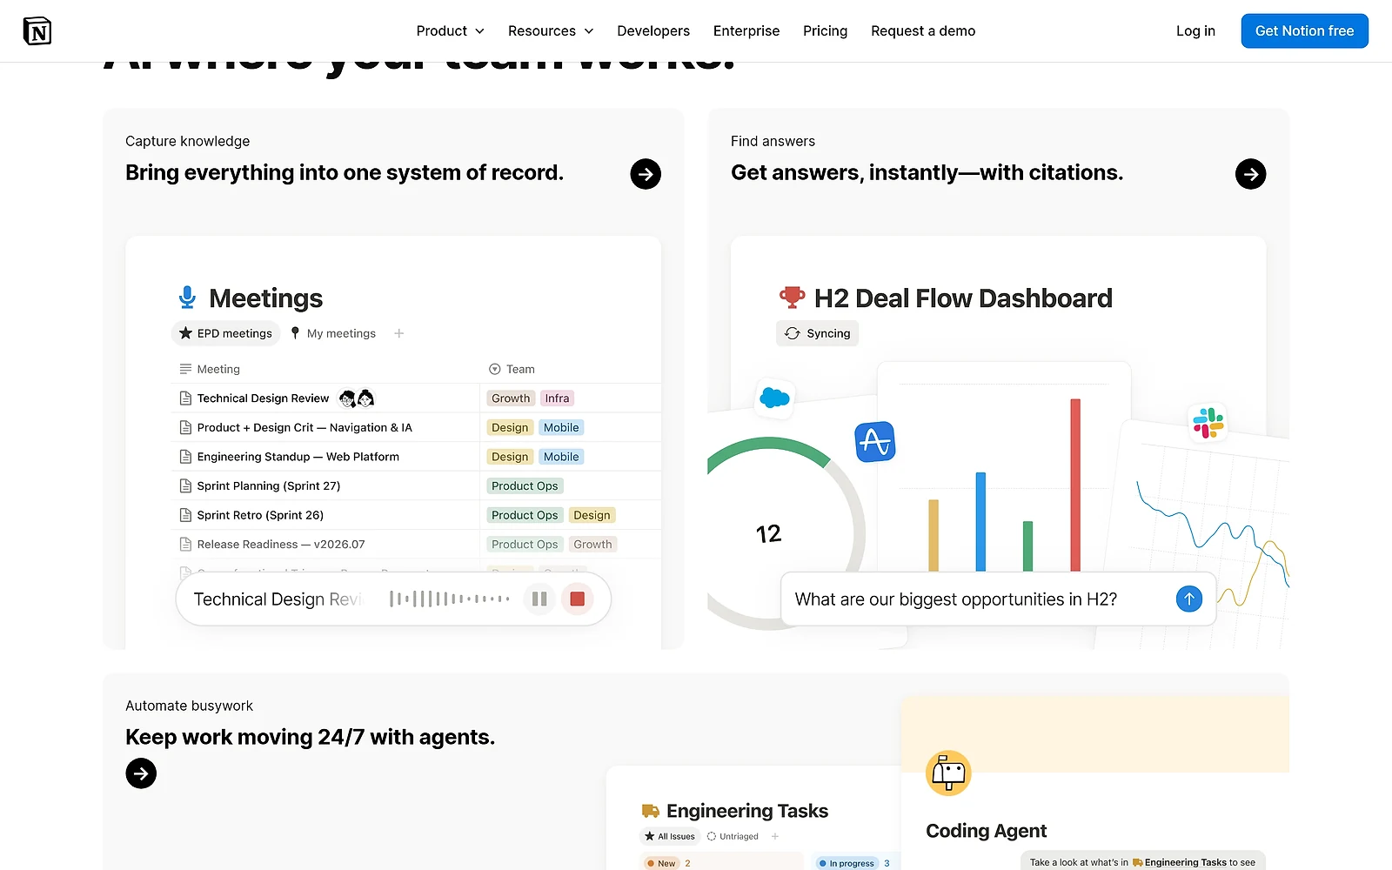Screen dimensions: 1392x870
Task: Click the Notion logo icon
Action: coord(37,31)
